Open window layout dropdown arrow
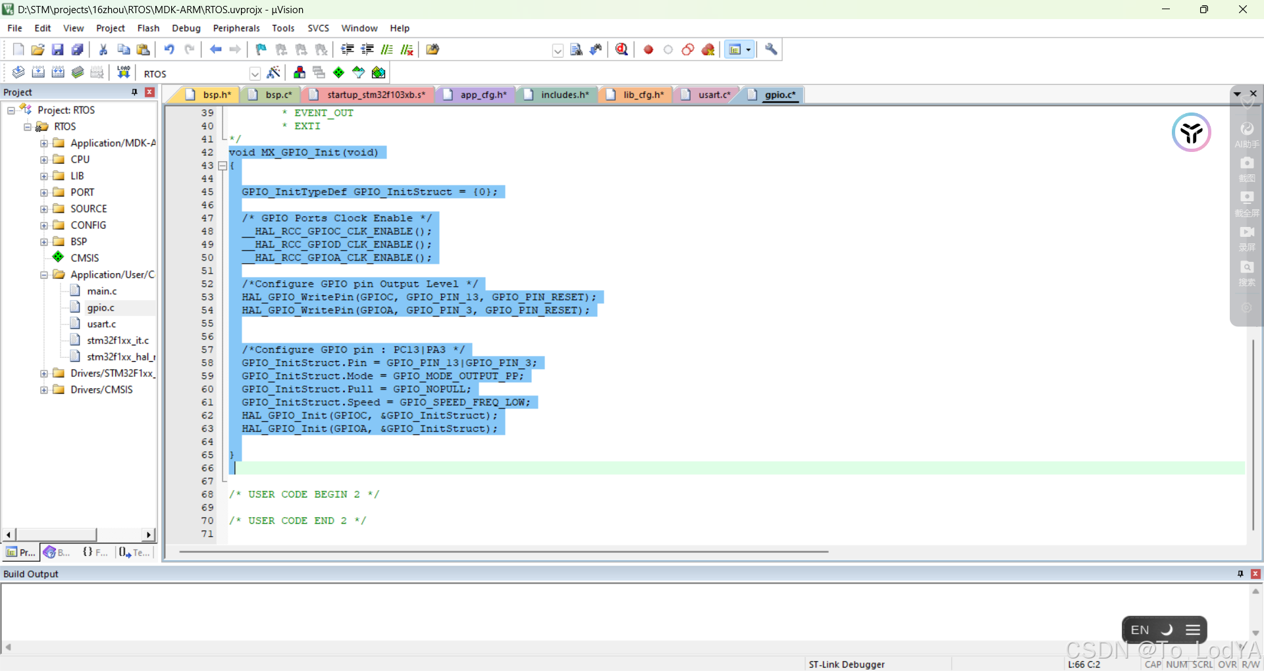1264x671 pixels. click(749, 49)
